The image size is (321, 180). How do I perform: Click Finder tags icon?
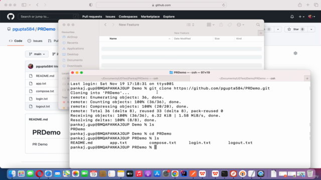tap(230, 24)
